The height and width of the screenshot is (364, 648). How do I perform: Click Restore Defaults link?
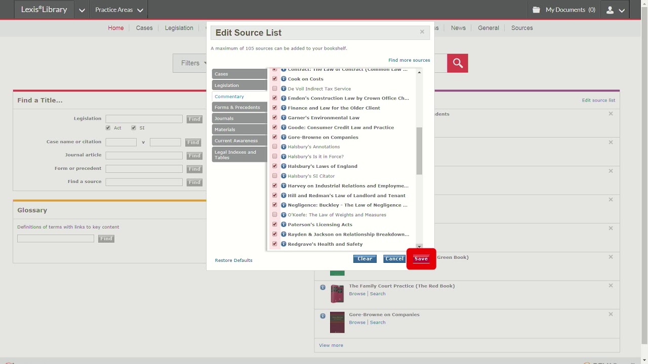coord(233,260)
